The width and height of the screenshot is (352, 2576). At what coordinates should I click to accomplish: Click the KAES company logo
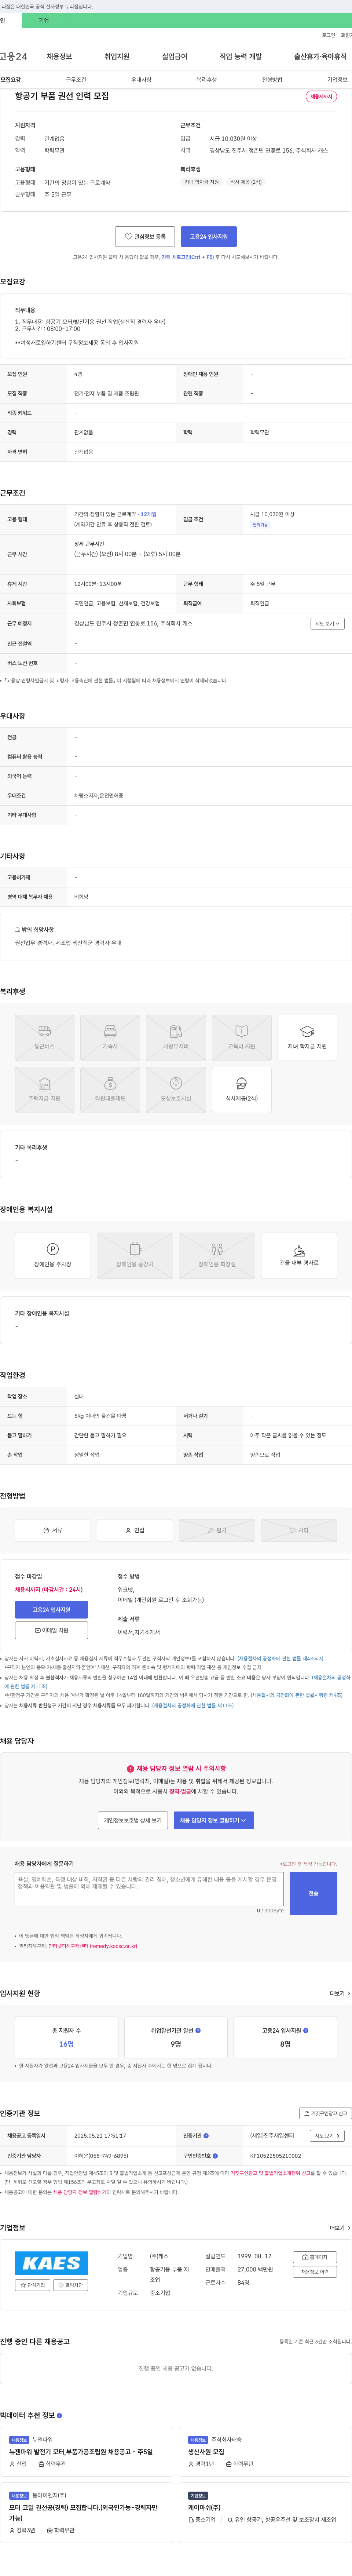(x=51, y=2263)
